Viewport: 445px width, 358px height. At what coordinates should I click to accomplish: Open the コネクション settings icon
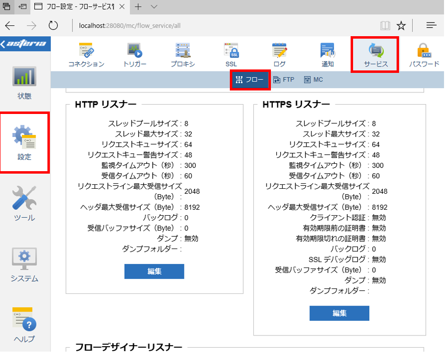point(86,55)
